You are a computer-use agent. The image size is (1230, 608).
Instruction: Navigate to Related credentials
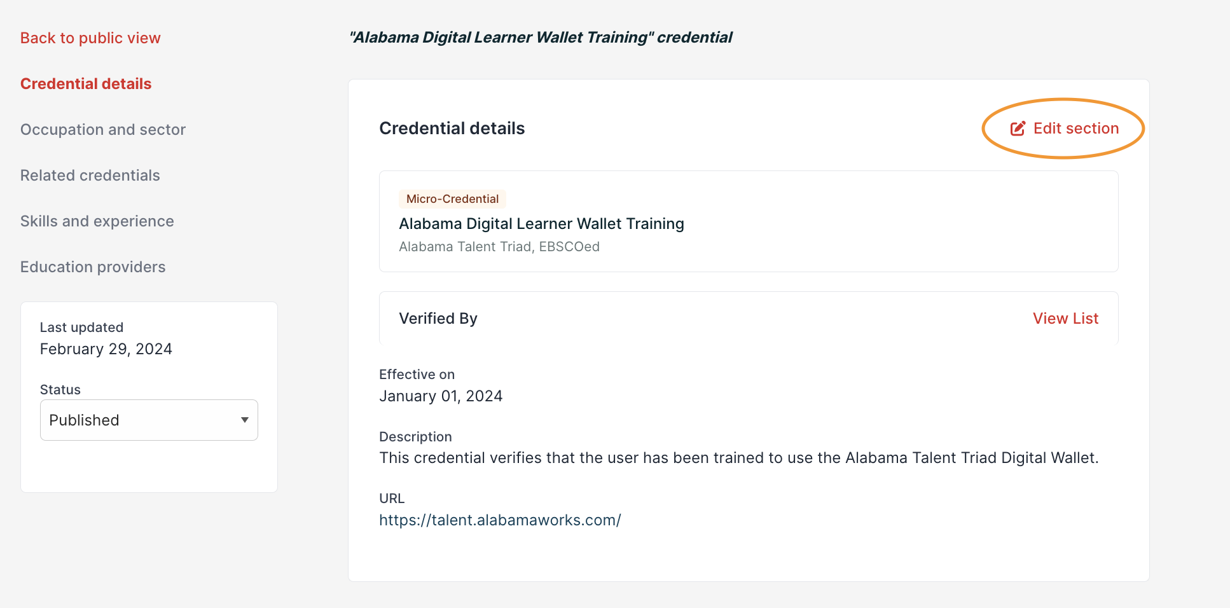(90, 176)
